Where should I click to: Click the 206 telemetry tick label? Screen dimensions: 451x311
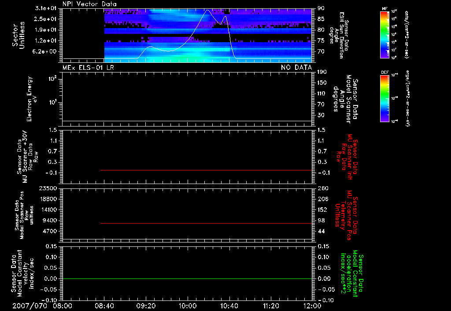(323, 199)
